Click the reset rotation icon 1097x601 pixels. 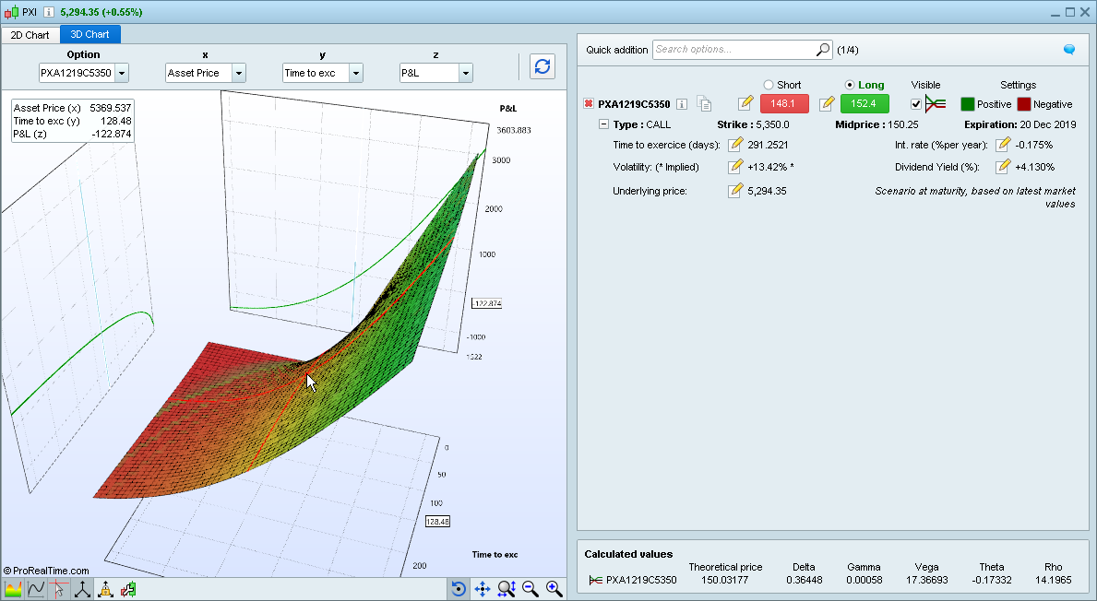pos(458,589)
